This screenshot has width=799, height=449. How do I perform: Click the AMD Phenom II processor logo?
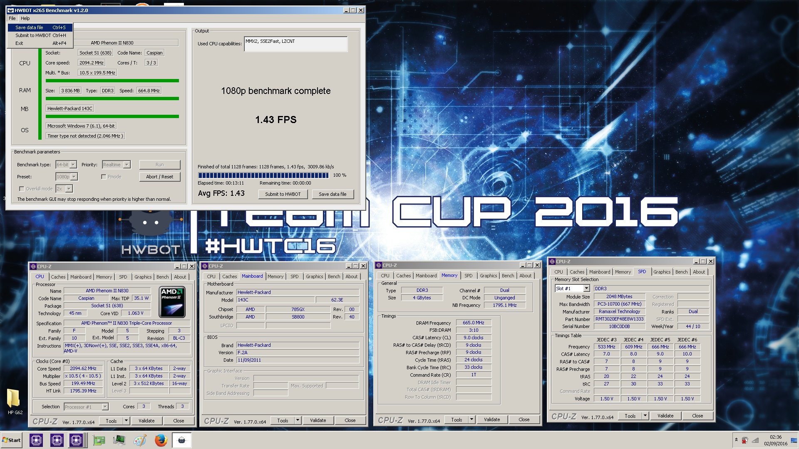tap(172, 302)
